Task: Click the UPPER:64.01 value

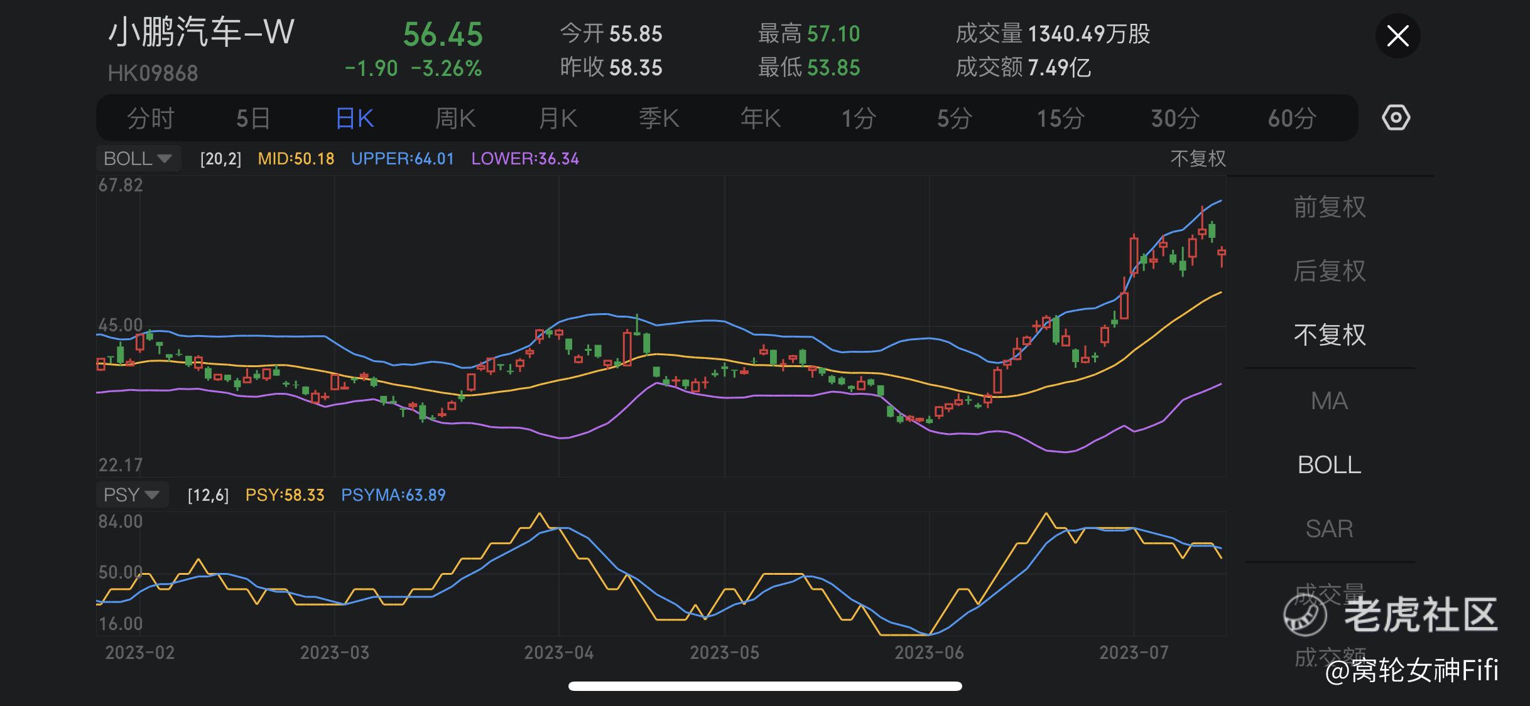Action: tap(402, 159)
